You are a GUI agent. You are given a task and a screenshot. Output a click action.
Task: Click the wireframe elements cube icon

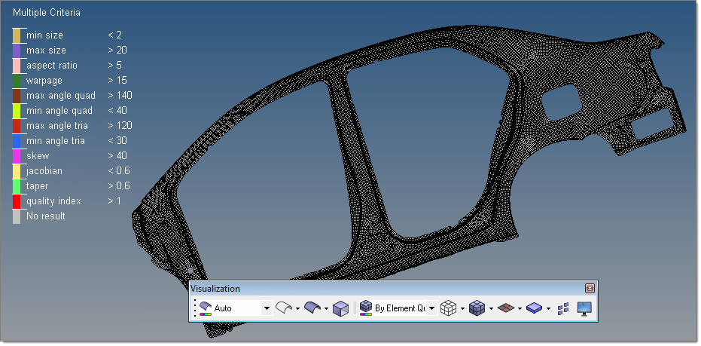[x=448, y=308]
